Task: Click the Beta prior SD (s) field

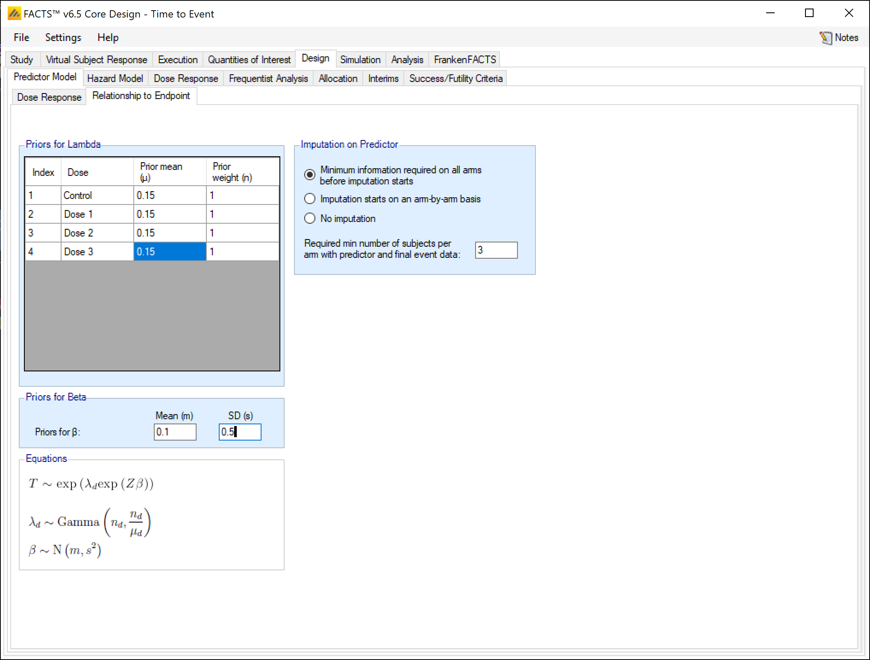Action: [x=240, y=432]
